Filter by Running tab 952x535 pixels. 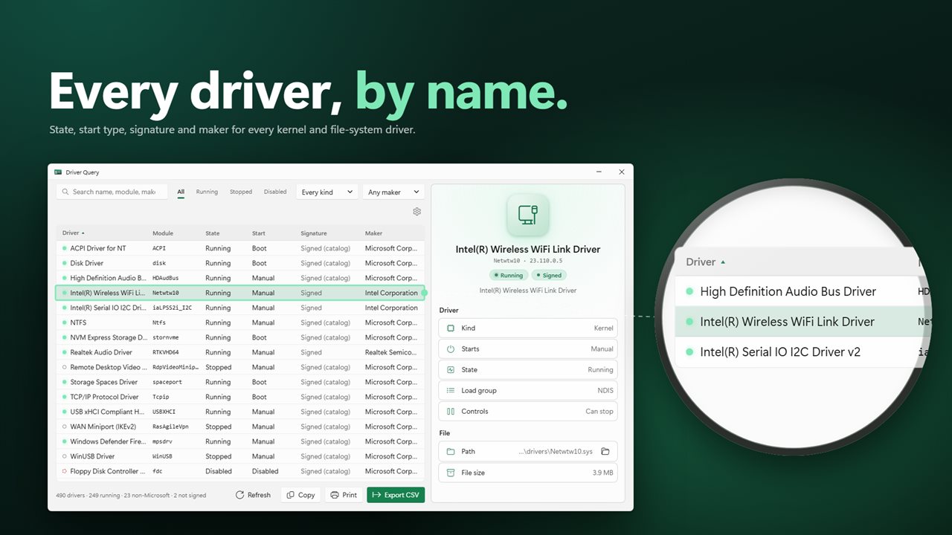pyautogui.click(x=207, y=192)
